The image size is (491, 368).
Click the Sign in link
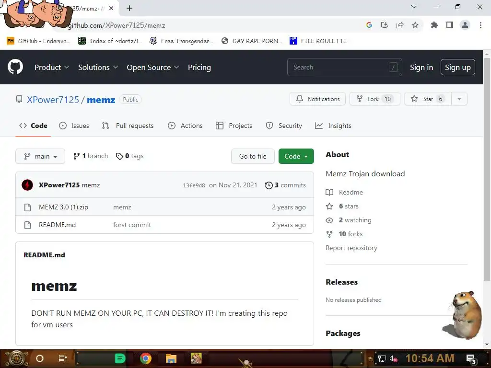click(x=421, y=67)
